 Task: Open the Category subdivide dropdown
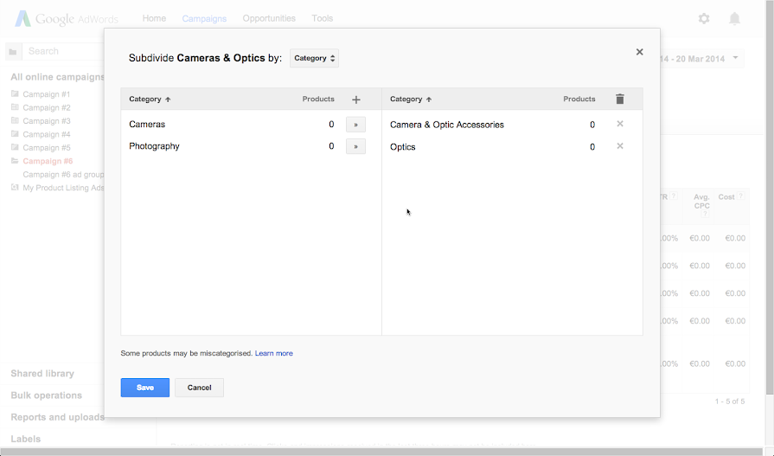coord(314,59)
